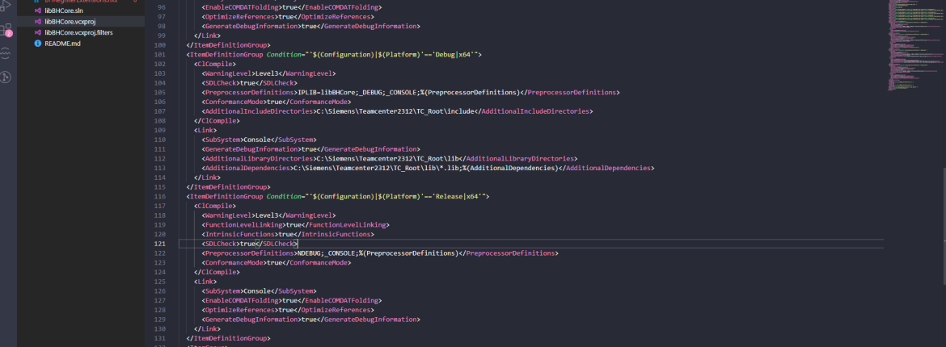Click ConformanceMode tag on line 106

(234, 102)
